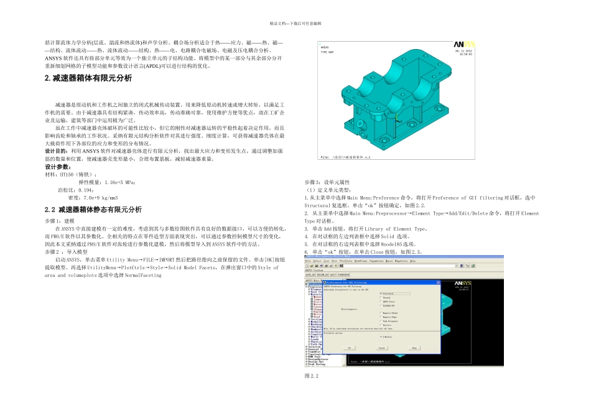Enable the Magnetic-Nodal checkbox

click(381, 313)
